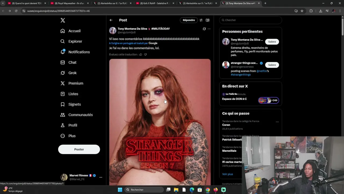Click the Chercher search field
Screen dimensions: 344x194
tap(250, 20)
